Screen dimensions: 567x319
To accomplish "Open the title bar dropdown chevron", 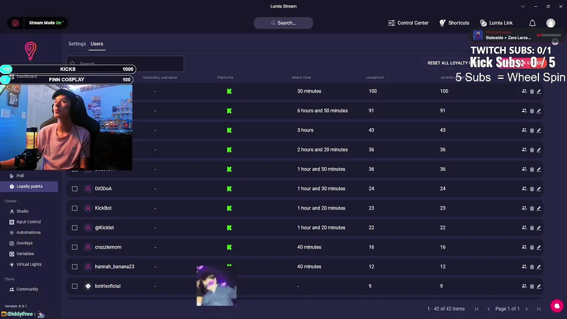I will [x=523, y=6].
